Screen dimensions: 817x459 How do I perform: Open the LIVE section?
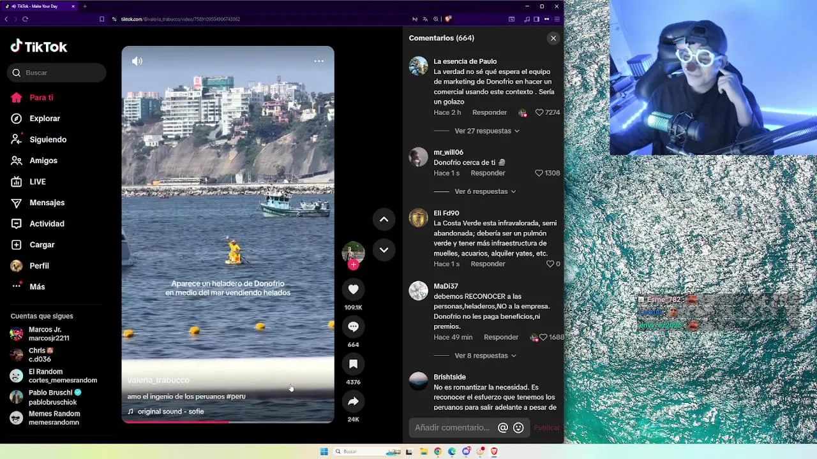tap(29, 182)
